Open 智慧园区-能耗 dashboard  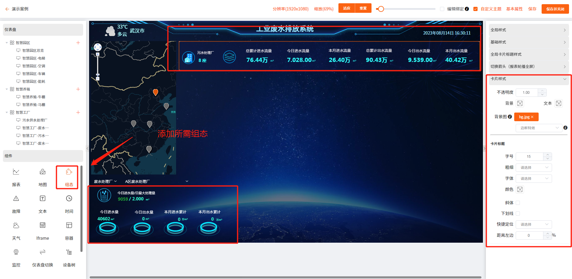pyautogui.click(x=34, y=81)
